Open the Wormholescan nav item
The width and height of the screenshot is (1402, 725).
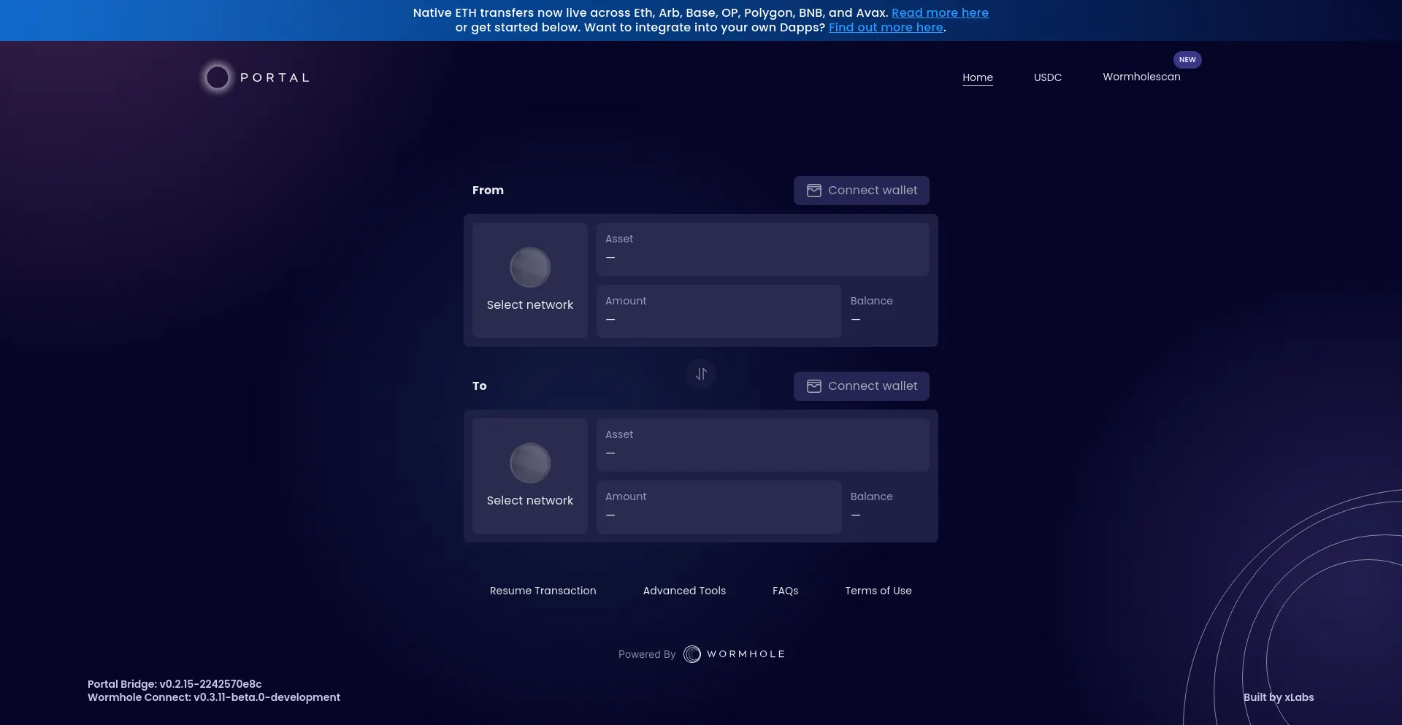[x=1141, y=77]
